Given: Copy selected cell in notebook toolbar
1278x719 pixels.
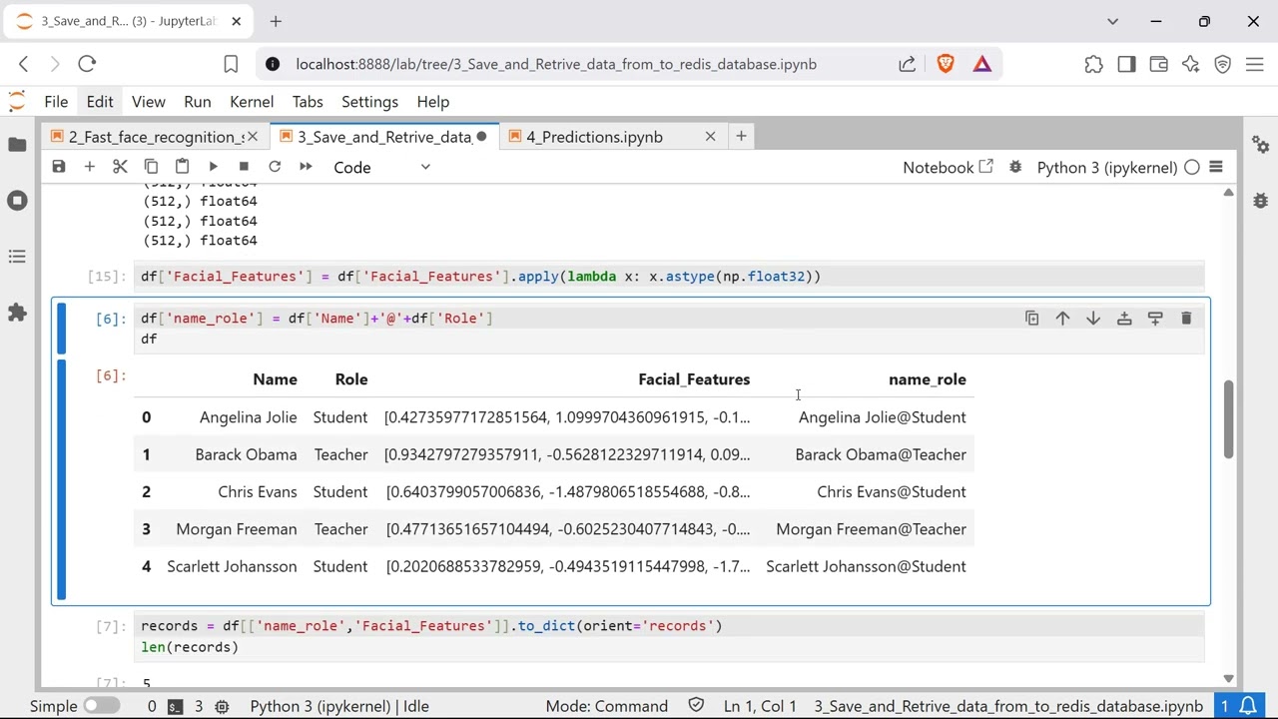Looking at the screenshot, I should 151,167.
